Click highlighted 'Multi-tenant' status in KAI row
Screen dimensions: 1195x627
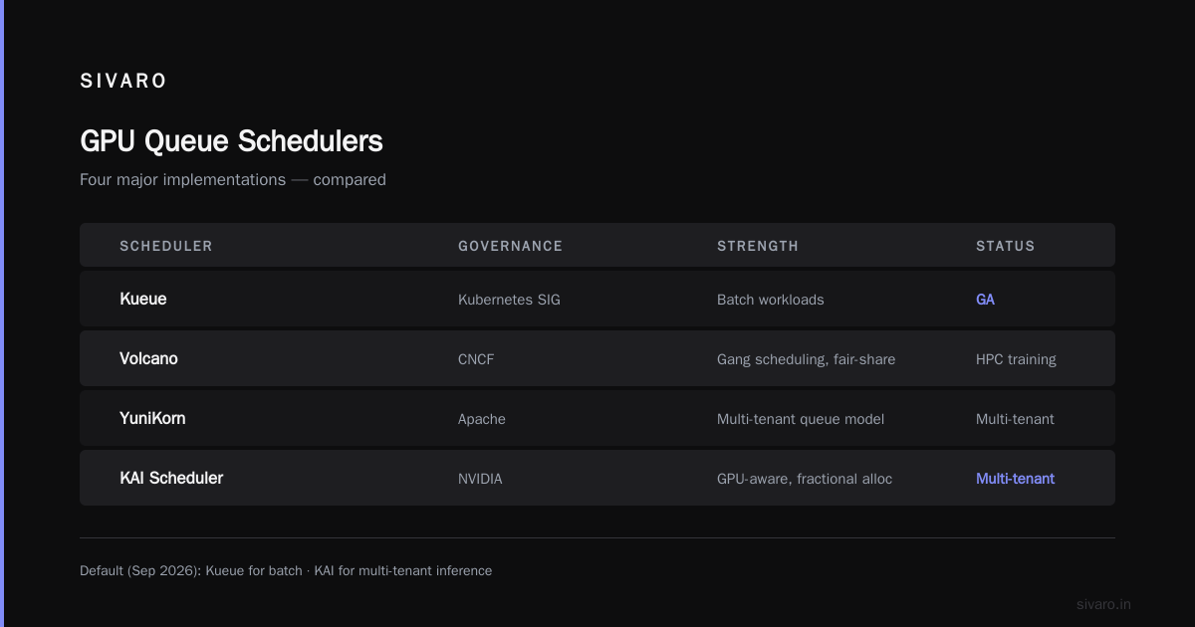point(1015,479)
